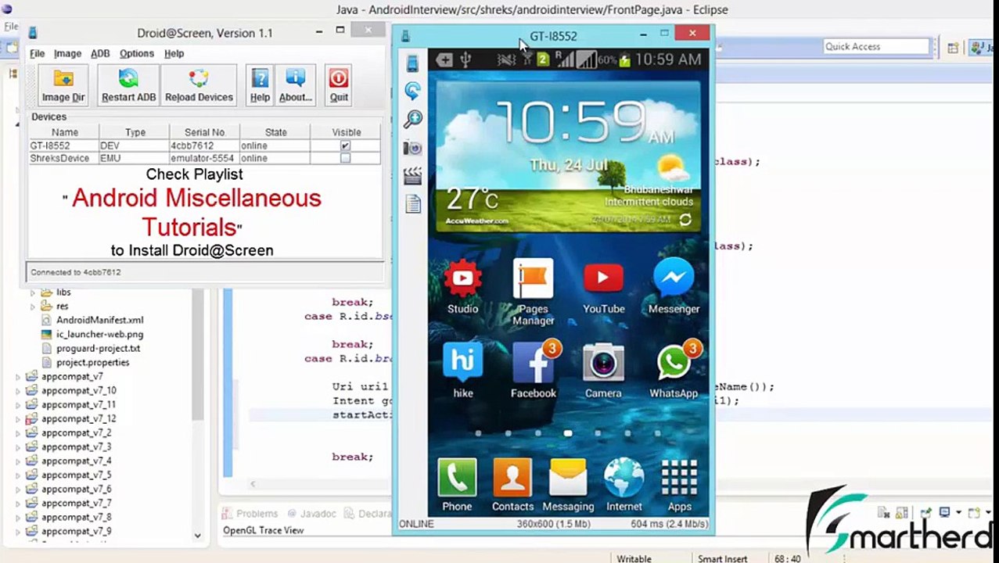This screenshot has width=999, height=563.
Task: Open the Studio app on phone
Action: click(x=462, y=286)
